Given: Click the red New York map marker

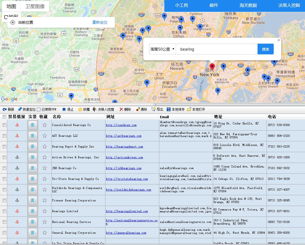Looking at the screenshot, I should pos(212,66).
